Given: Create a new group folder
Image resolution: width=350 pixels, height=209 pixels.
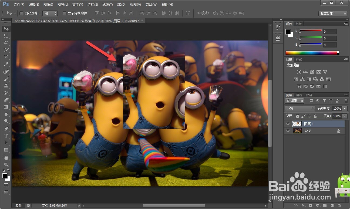Looking at the screenshot, I should [x=325, y=205].
